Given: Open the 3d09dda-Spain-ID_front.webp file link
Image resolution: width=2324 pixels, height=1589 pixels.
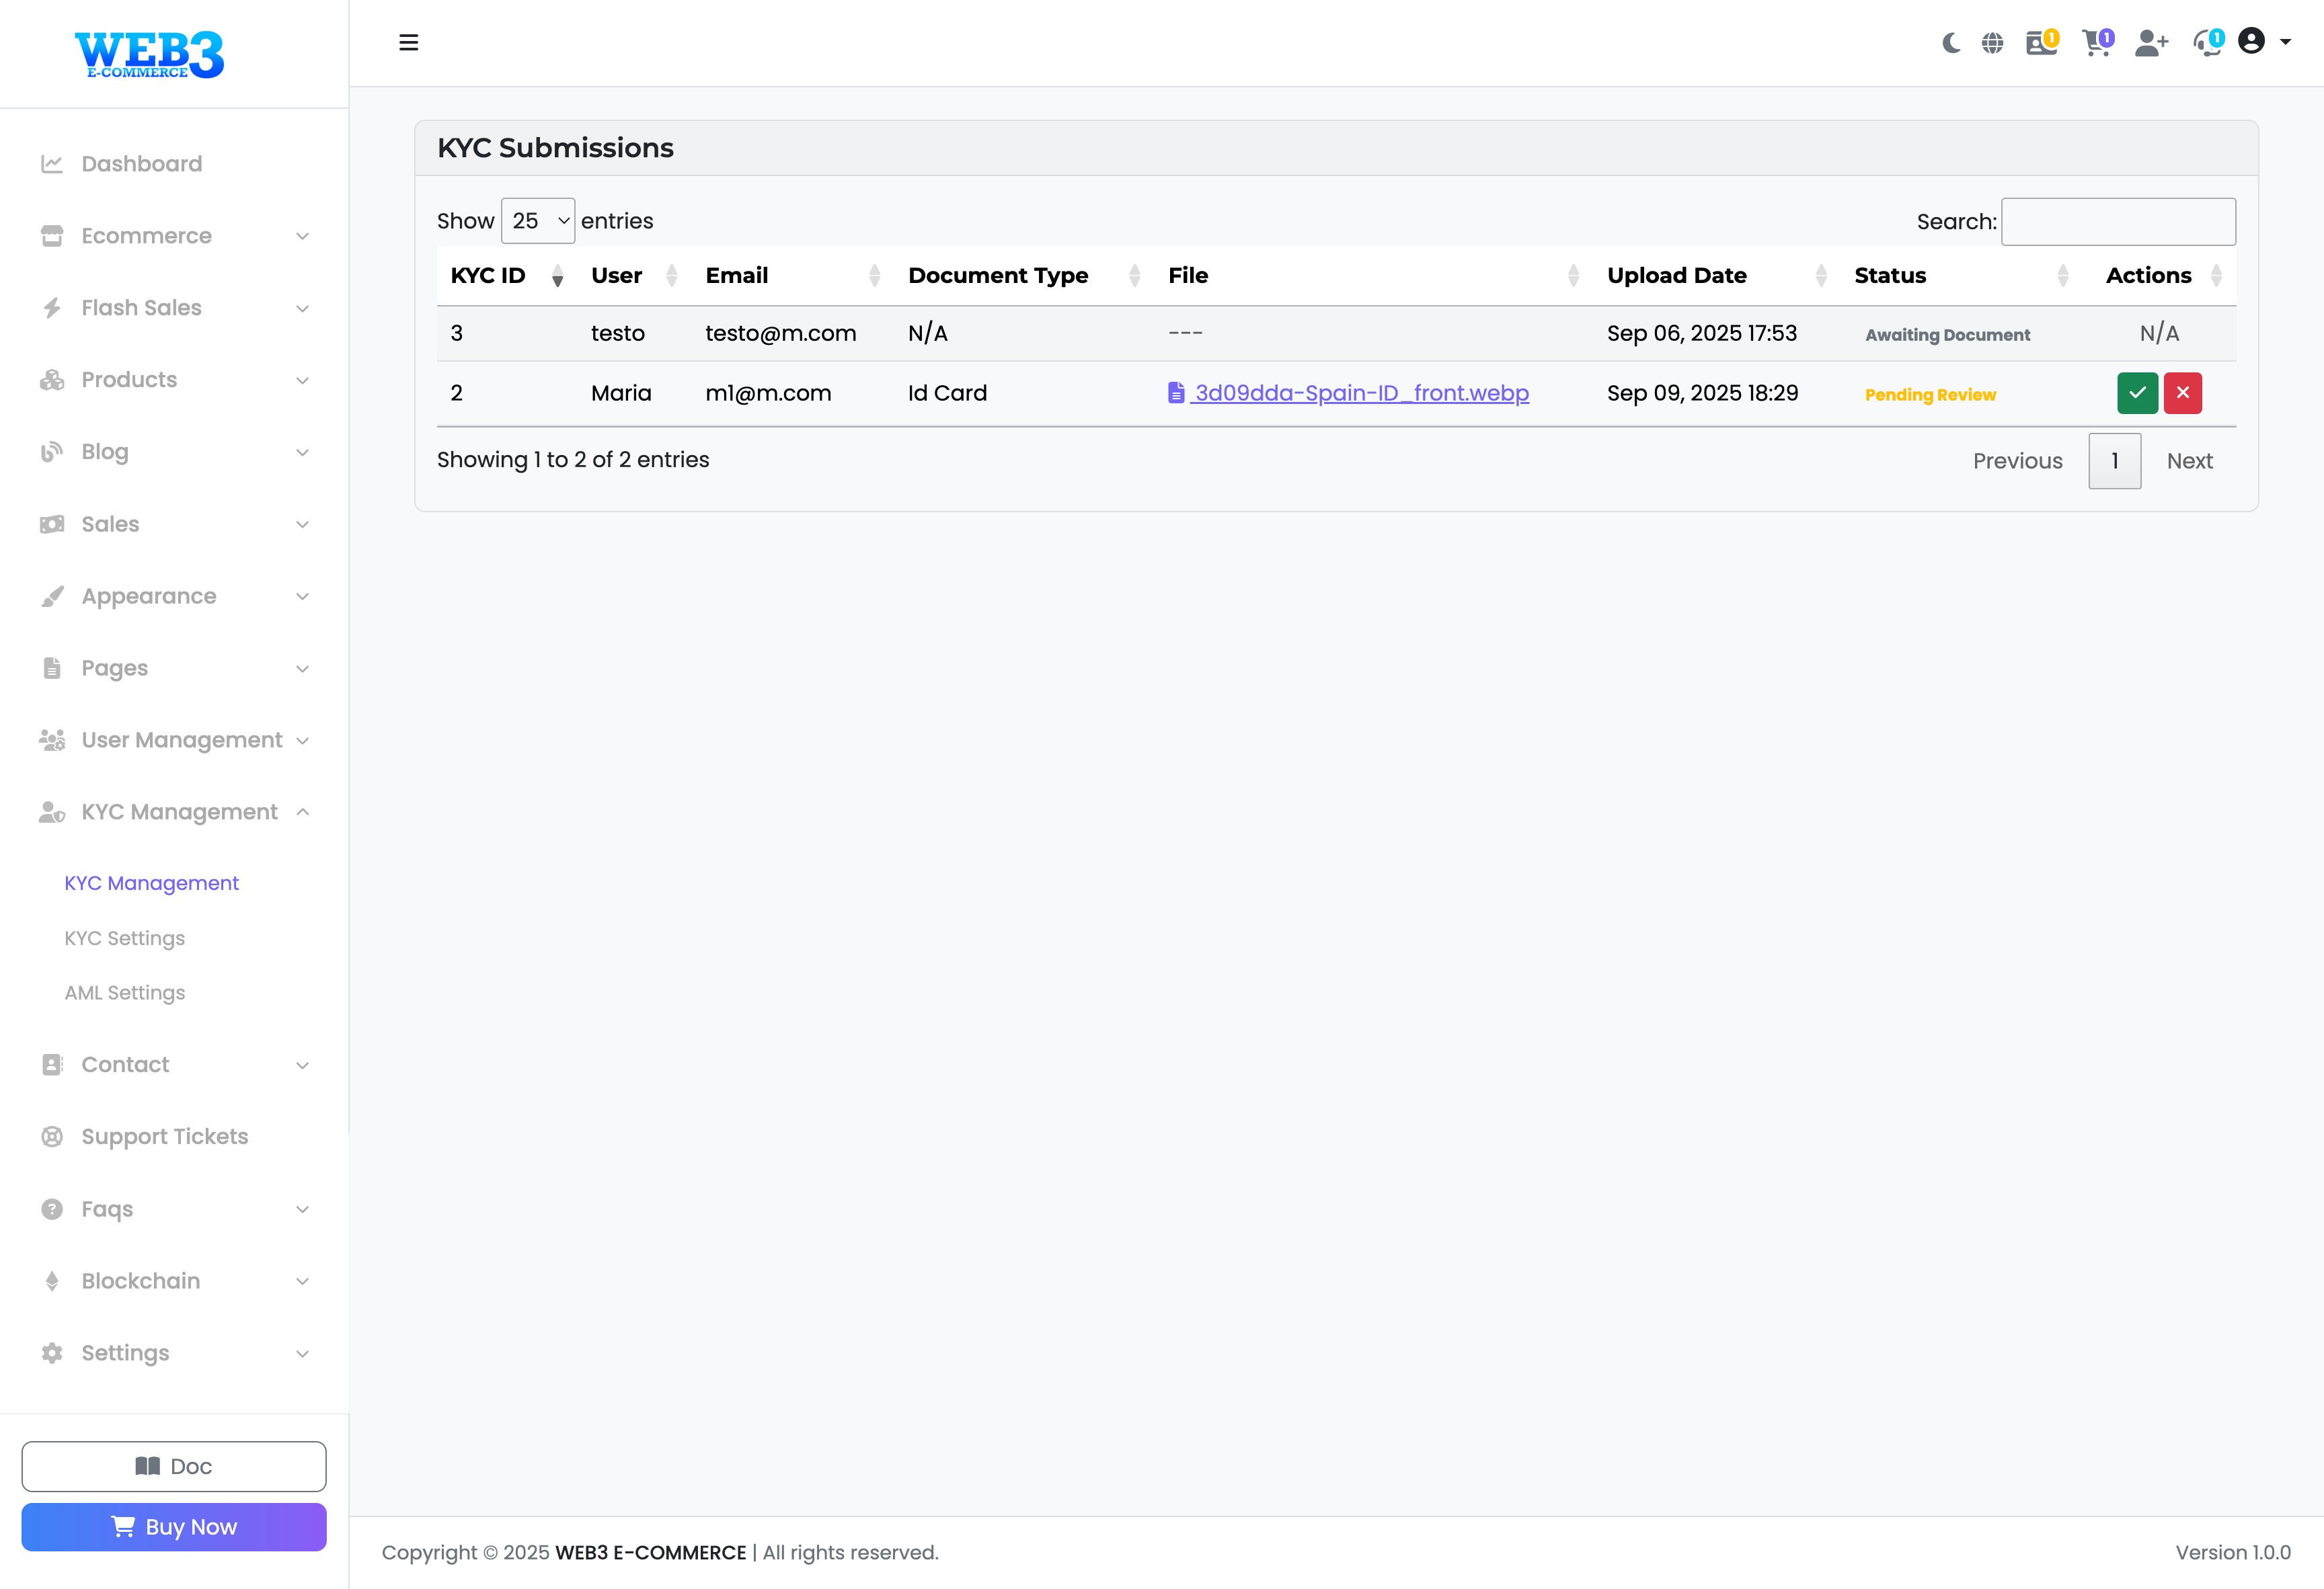Looking at the screenshot, I should (1360, 393).
